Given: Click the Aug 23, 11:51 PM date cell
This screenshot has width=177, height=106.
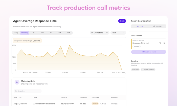Looking at the screenshot, I should pos(20,104).
